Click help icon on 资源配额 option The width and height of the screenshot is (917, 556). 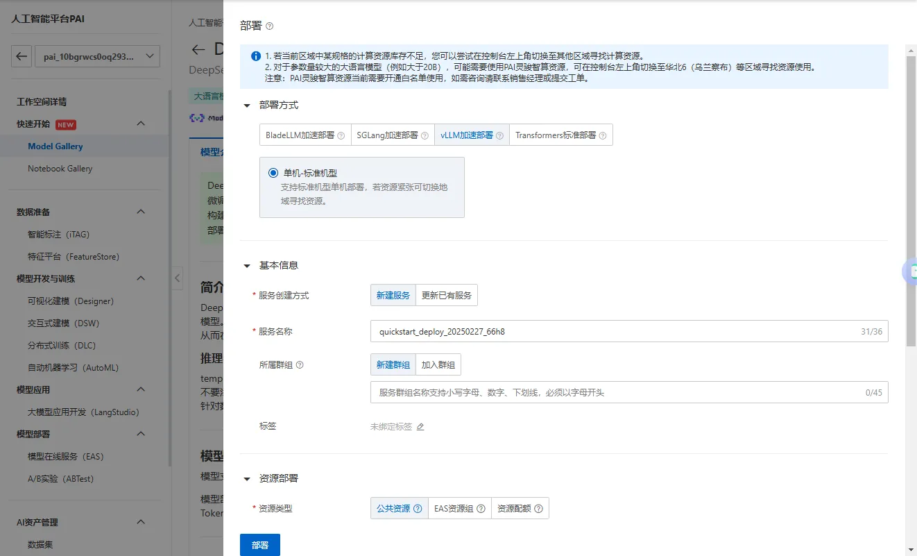538,509
